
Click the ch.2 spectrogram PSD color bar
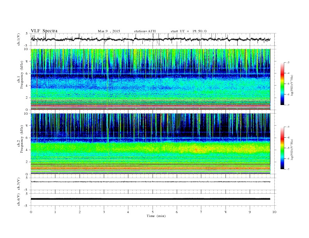tap(282, 148)
